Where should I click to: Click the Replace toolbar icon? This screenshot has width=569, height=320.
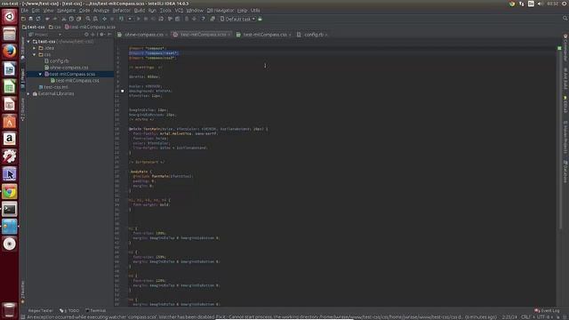[x=95, y=19]
